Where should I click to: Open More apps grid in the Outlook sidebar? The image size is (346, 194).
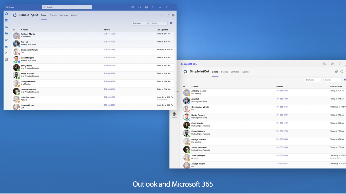[6, 60]
